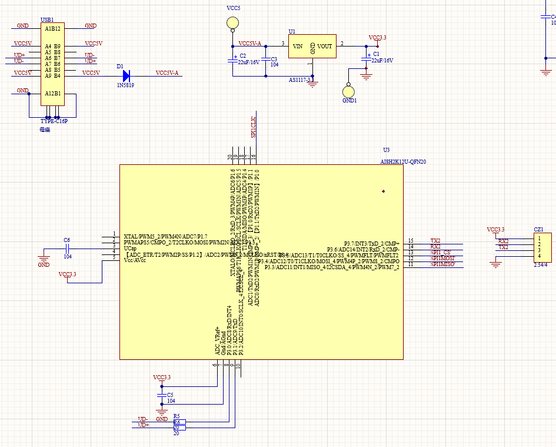Click the 'SPI1CLK' vertical net label
556x447 pixels.
(253, 127)
